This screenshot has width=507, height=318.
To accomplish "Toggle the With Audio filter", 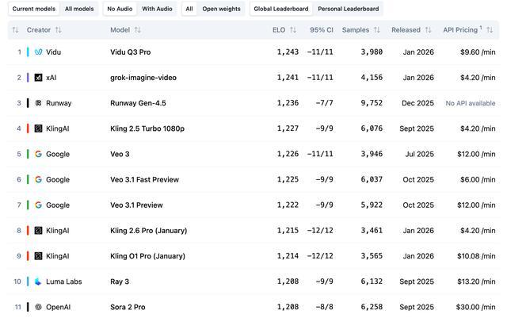I will [157, 9].
